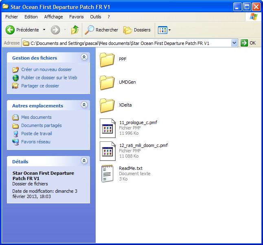Open the views mode icon button
The image size is (263, 245).
click(x=162, y=30)
